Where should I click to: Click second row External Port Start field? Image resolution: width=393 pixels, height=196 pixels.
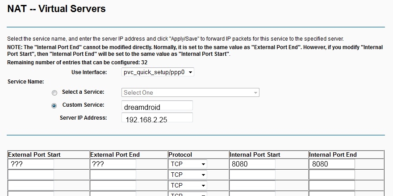pos(31,175)
